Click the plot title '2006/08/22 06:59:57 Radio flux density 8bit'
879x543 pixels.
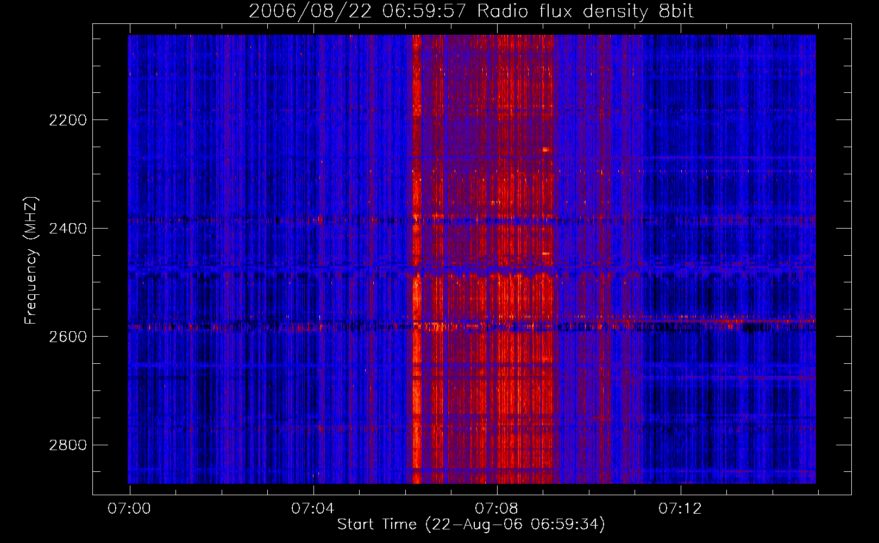[x=471, y=11]
